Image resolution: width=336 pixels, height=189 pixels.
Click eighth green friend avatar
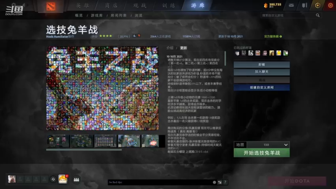point(286,53)
